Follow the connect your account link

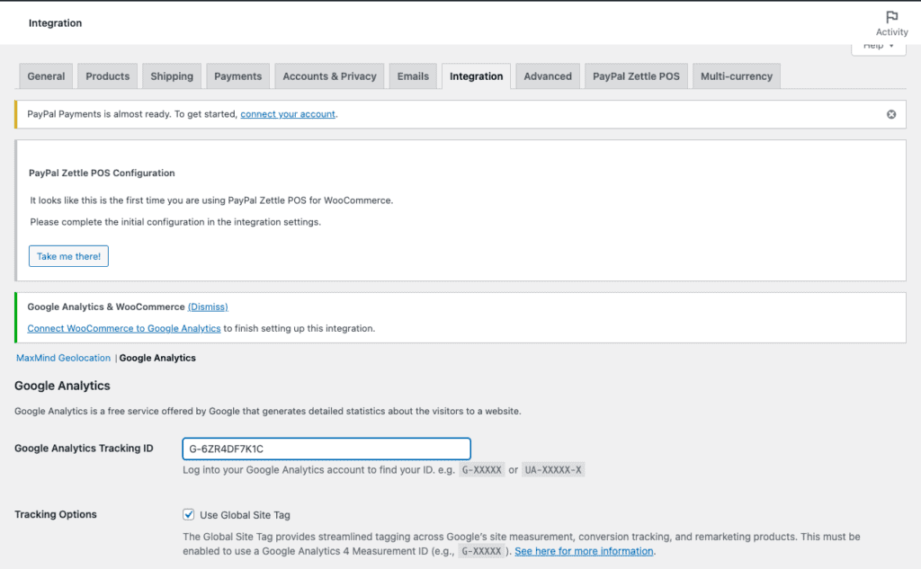click(288, 114)
